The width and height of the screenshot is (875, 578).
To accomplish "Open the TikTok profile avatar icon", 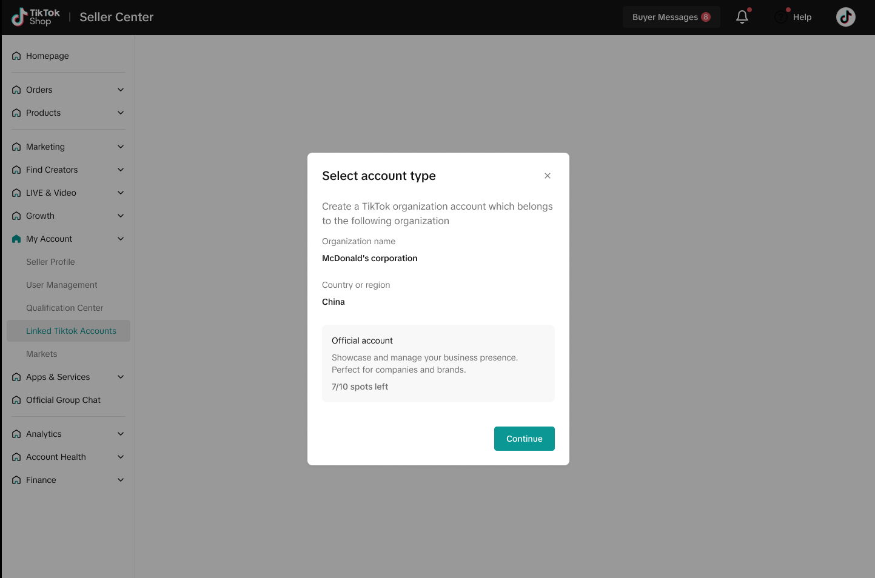I will click(845, 17).
